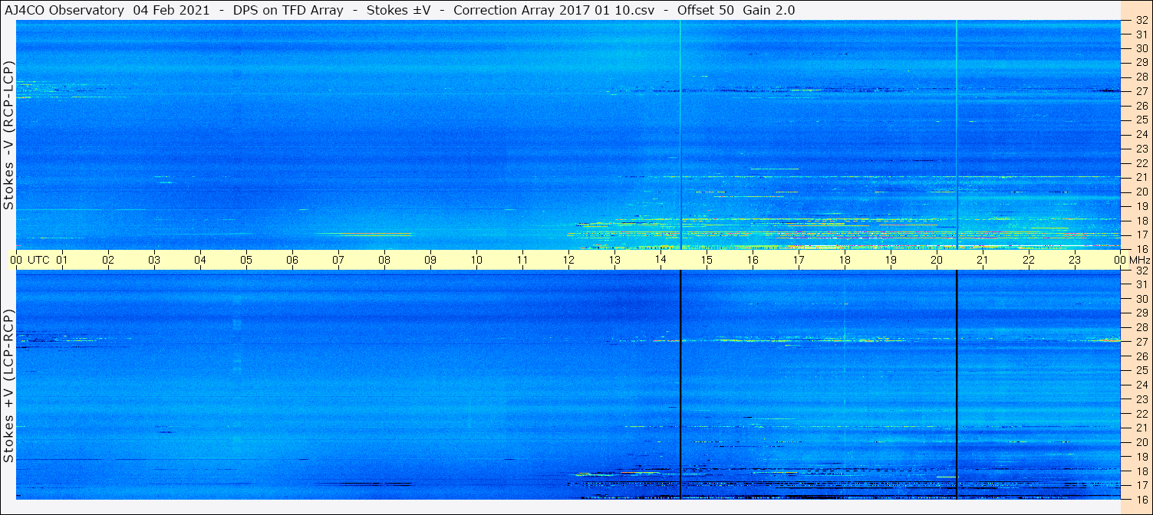Select the 03 hour tick on time axis
This screenshot has width=1153, height=515.
[154, 260]
